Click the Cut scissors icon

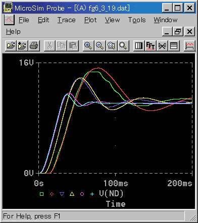point(49,46)
